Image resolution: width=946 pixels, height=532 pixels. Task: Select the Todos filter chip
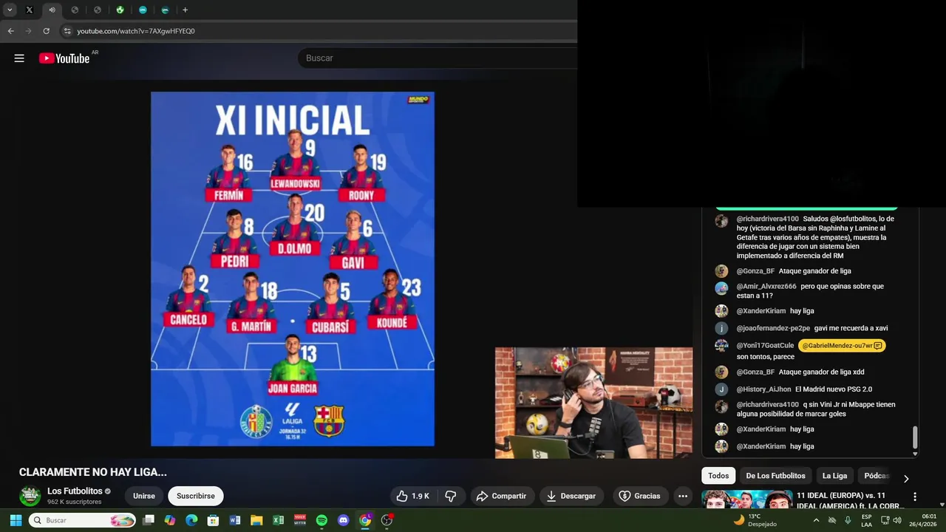point(718,476)
